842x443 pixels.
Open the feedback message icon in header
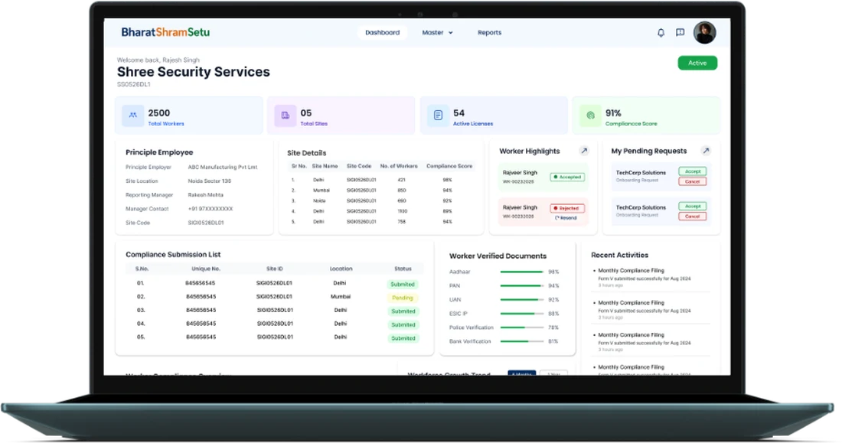pos(680,33)
